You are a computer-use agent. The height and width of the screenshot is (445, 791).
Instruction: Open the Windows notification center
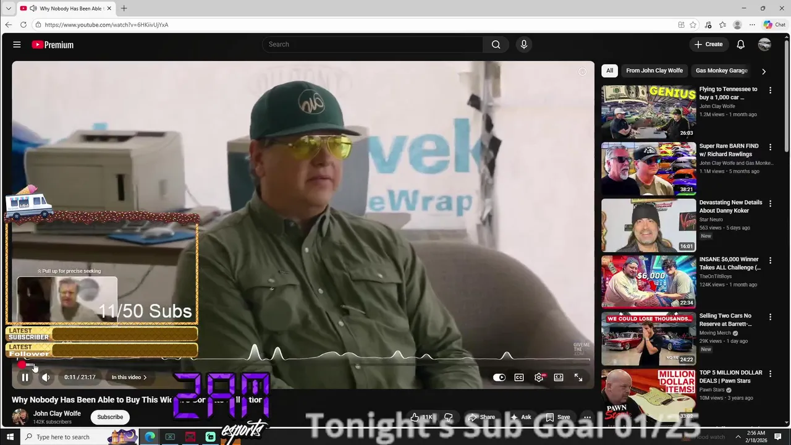(779, 437)
